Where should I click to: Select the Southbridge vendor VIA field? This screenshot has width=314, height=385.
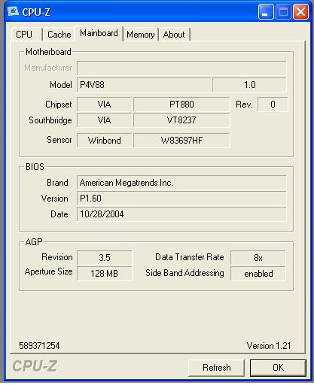[104, 120]
